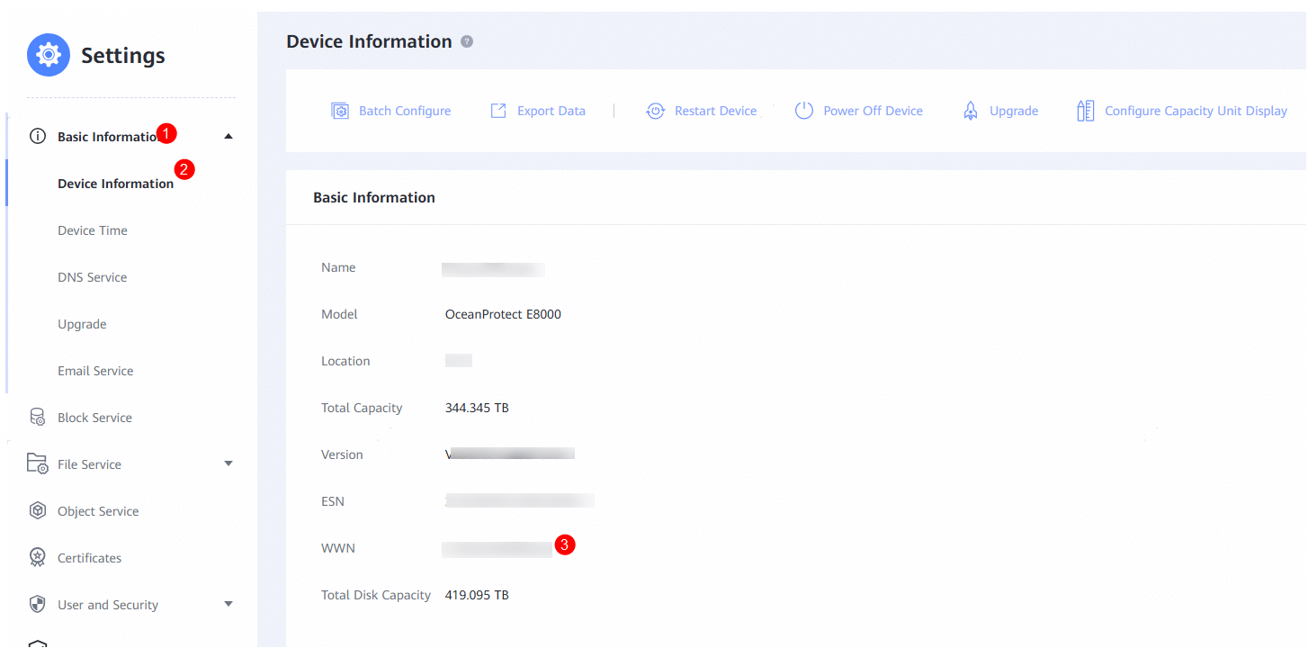
Task: Select Device Information in the sidebar
Action: tap(116, 184)
